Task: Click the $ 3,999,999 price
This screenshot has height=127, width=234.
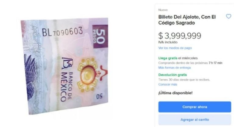Action: pos(180,36)
